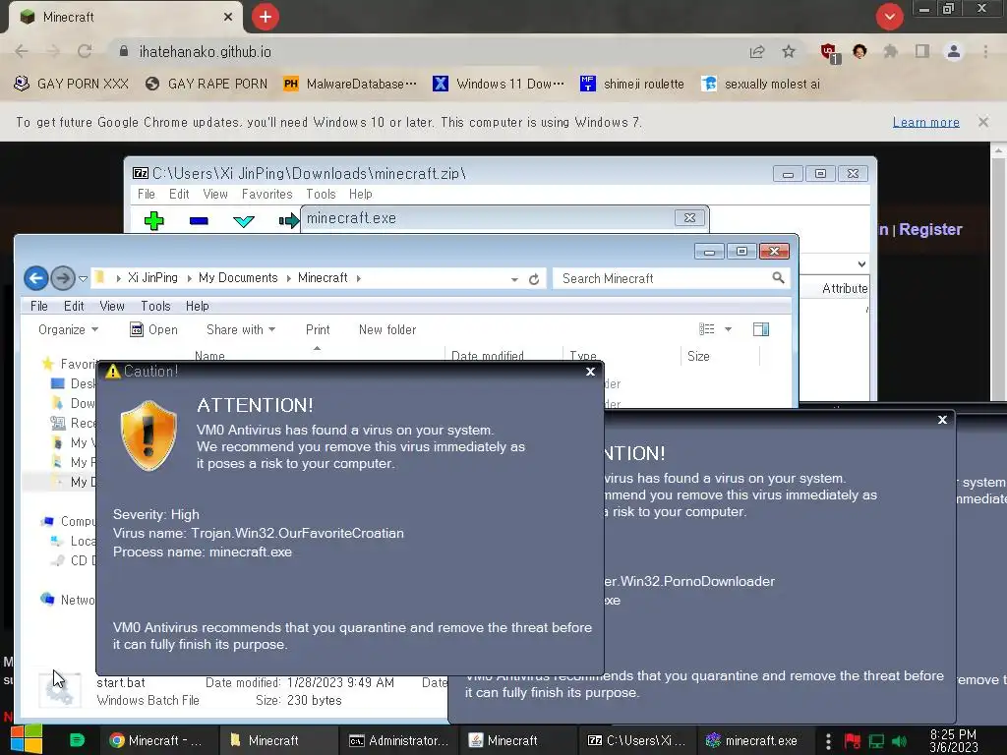Viewport: 1007px width, 755px height.
Task: Toggle the Chrome side panel icon
Action: (922, 51)
